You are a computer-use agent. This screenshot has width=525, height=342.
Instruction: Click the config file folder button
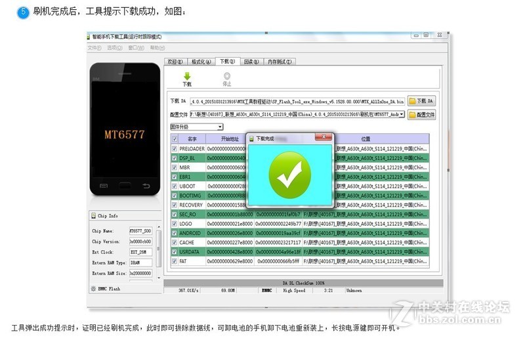(x=421, y=115)
